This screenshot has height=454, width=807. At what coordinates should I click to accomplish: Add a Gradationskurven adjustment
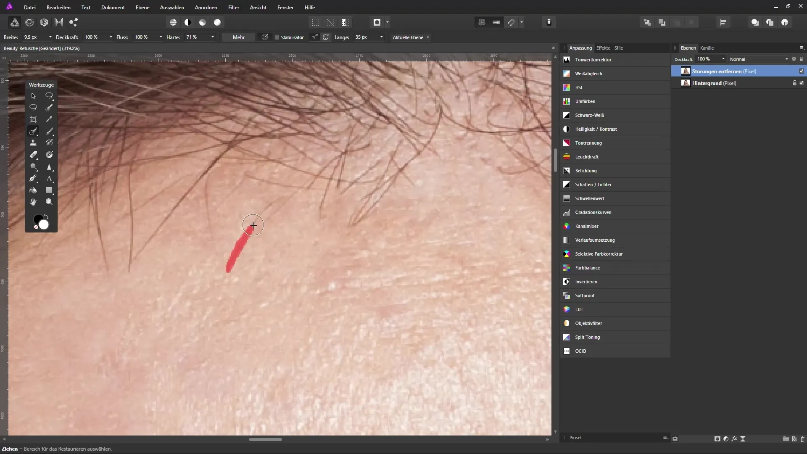point(593,212)
